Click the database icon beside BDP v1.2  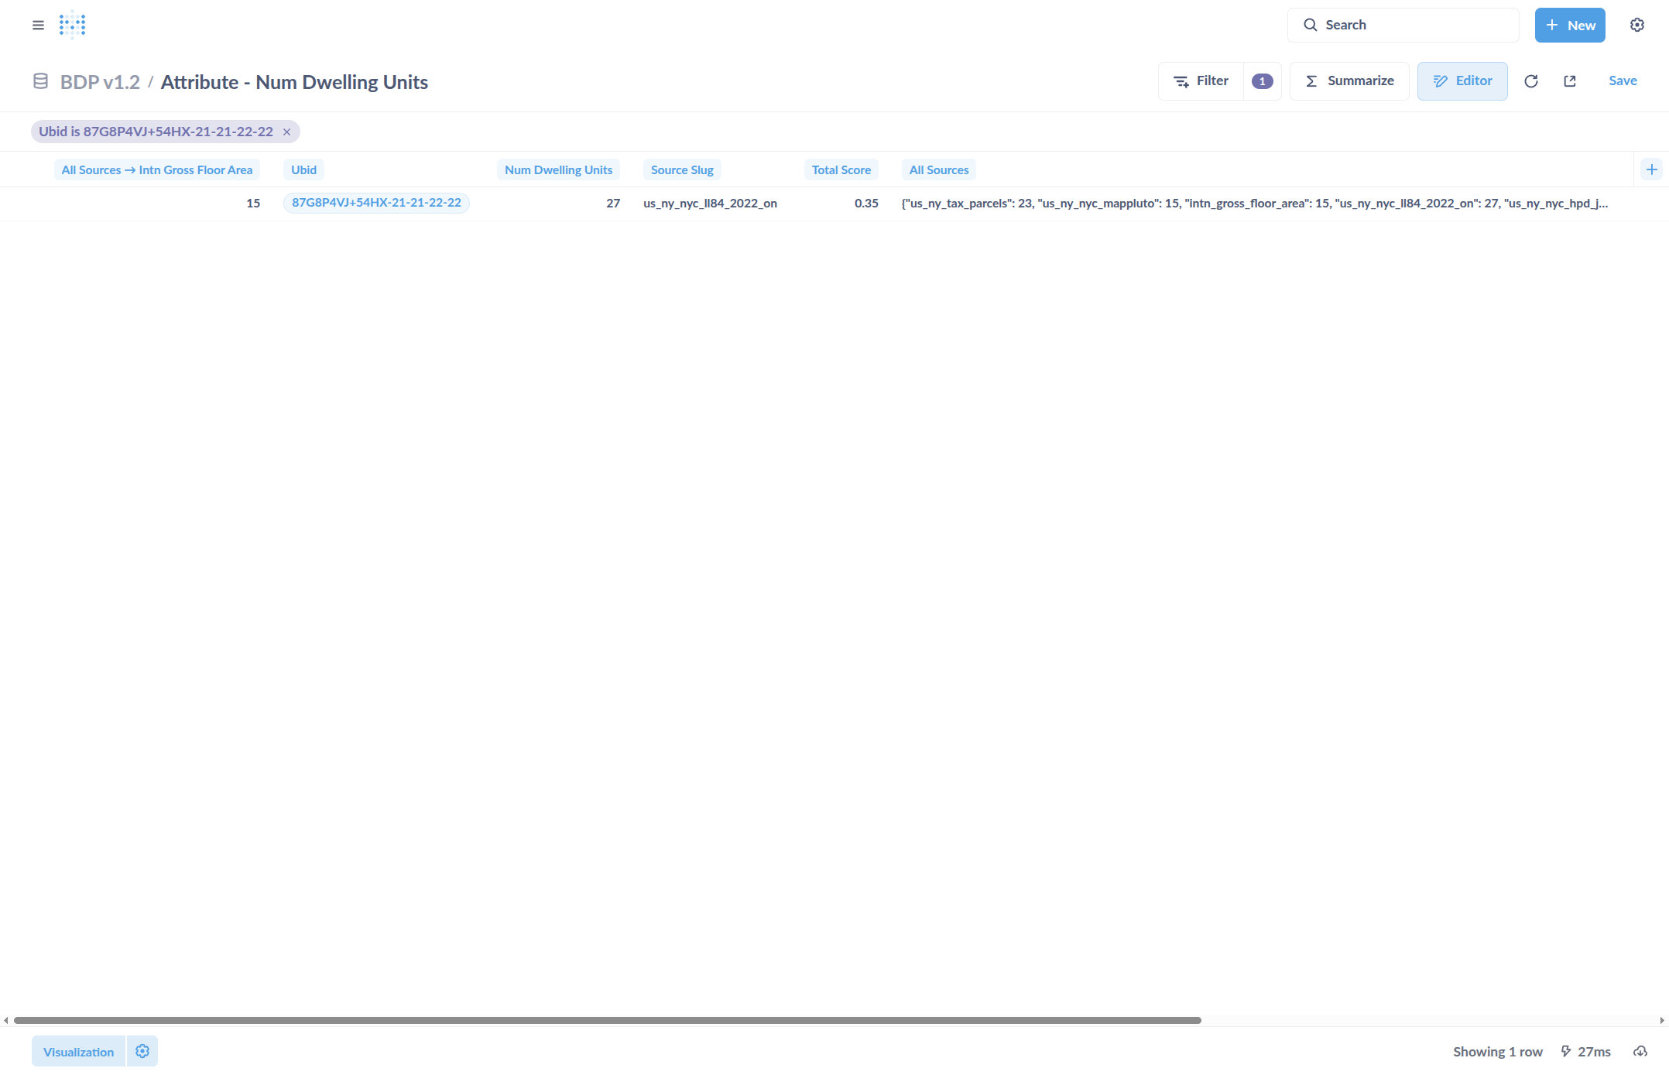(x=40, y=81)
